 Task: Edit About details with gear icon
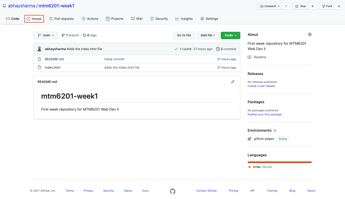(x=310, y=35)
